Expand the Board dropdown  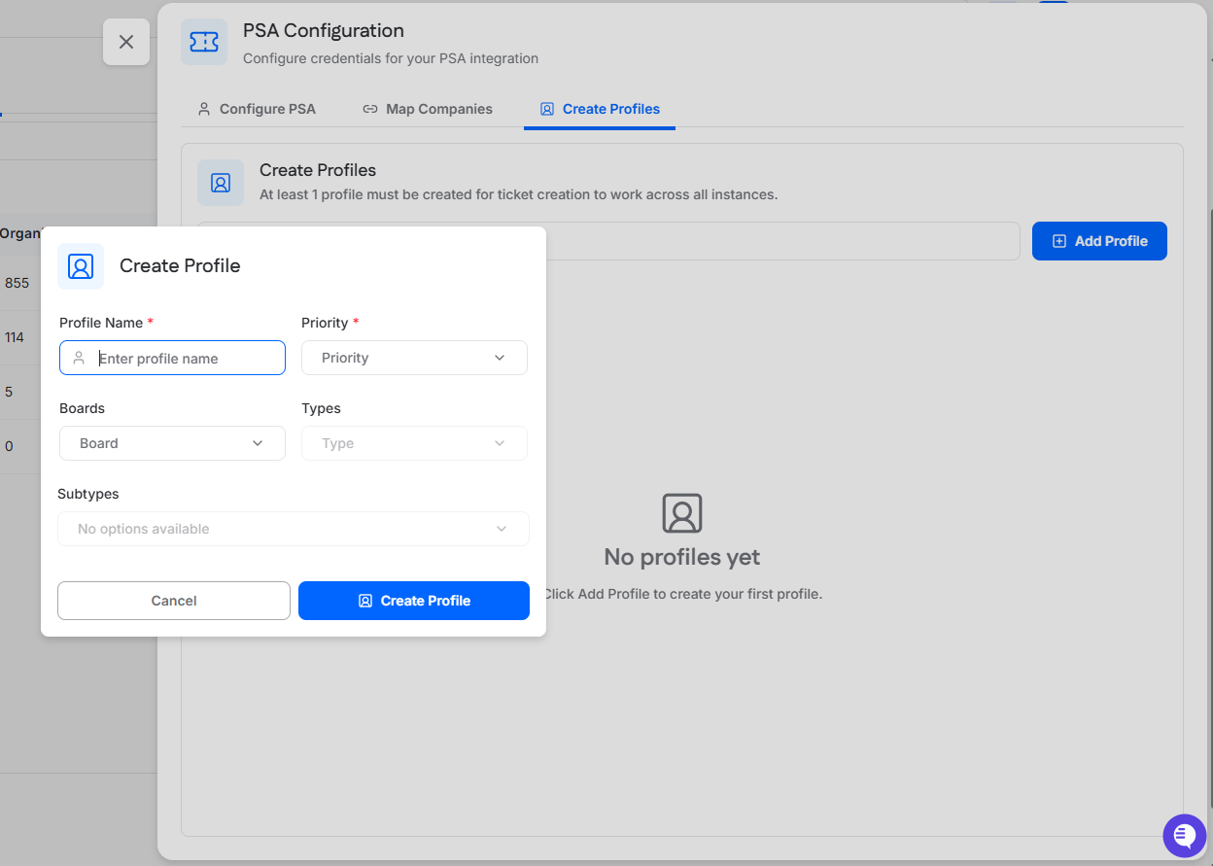tap(172, 443)
